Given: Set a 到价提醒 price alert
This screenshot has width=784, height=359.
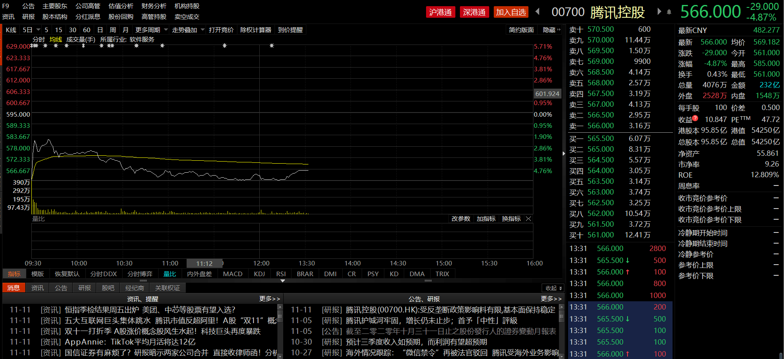Looking at the screenshot, I should click(x=290, y=30).
